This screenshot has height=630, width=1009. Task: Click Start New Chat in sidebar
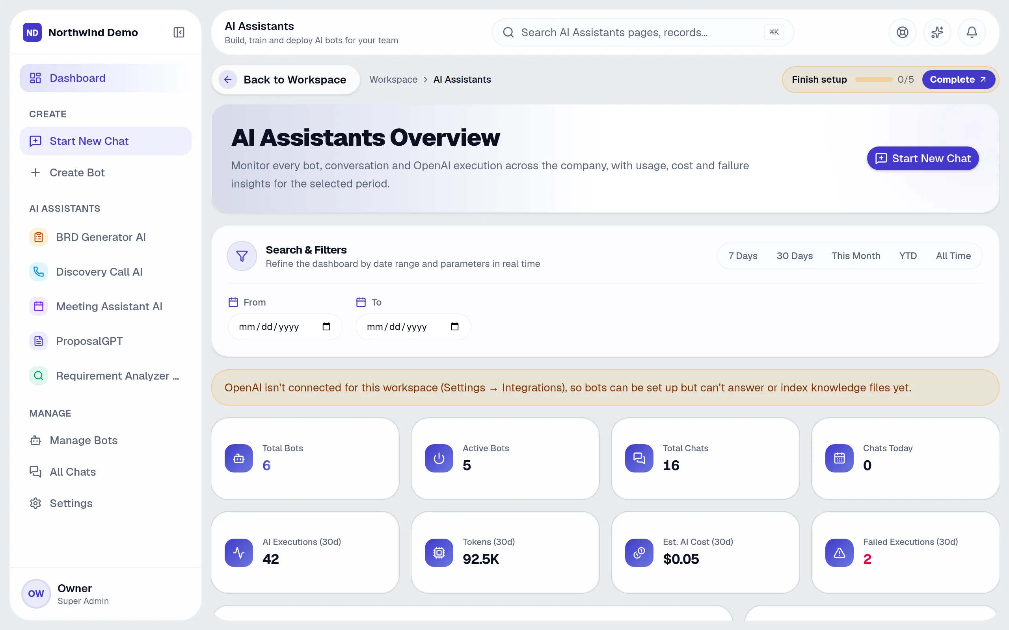point(106,141)
